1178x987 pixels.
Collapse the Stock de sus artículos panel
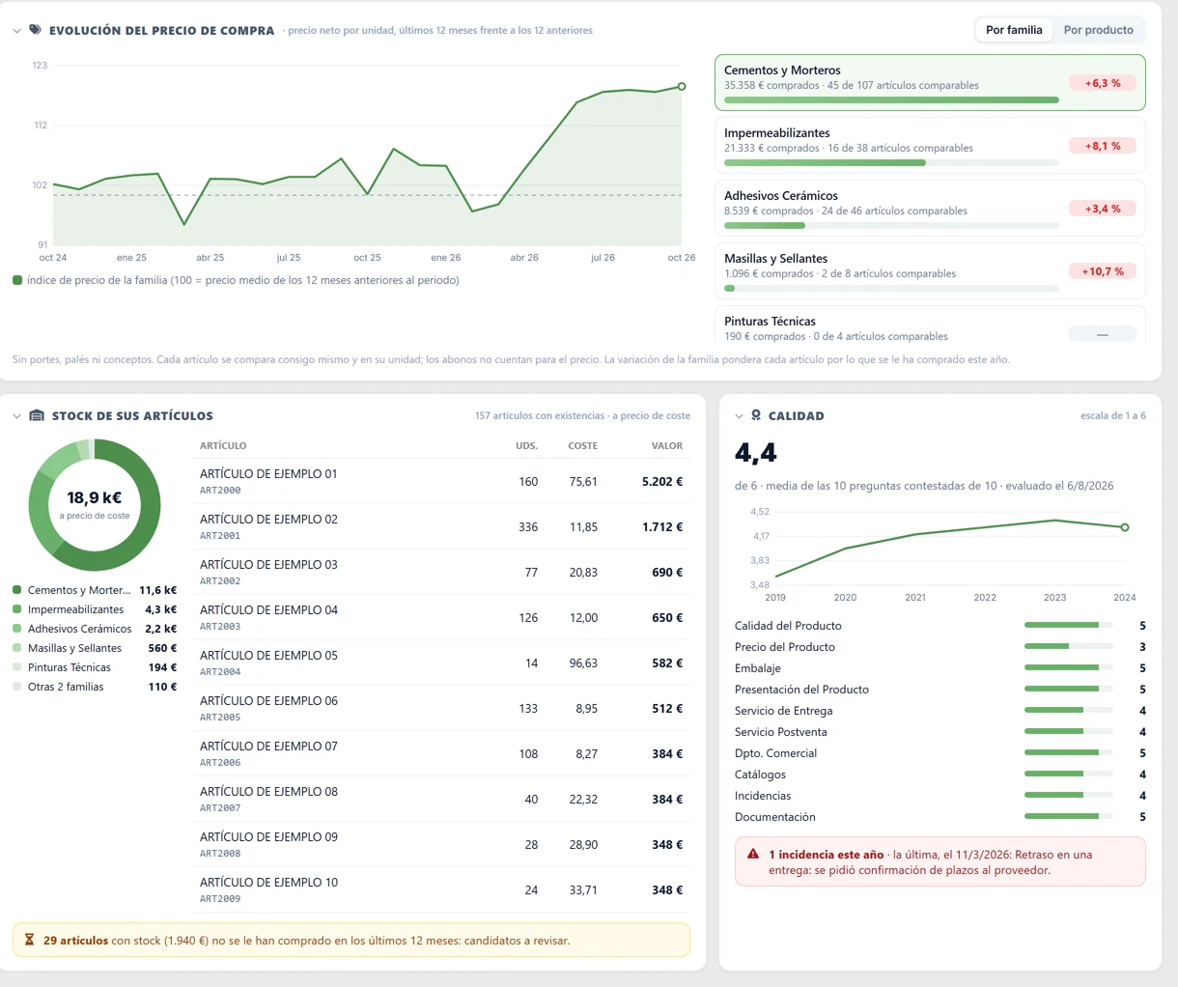(16, 416)
